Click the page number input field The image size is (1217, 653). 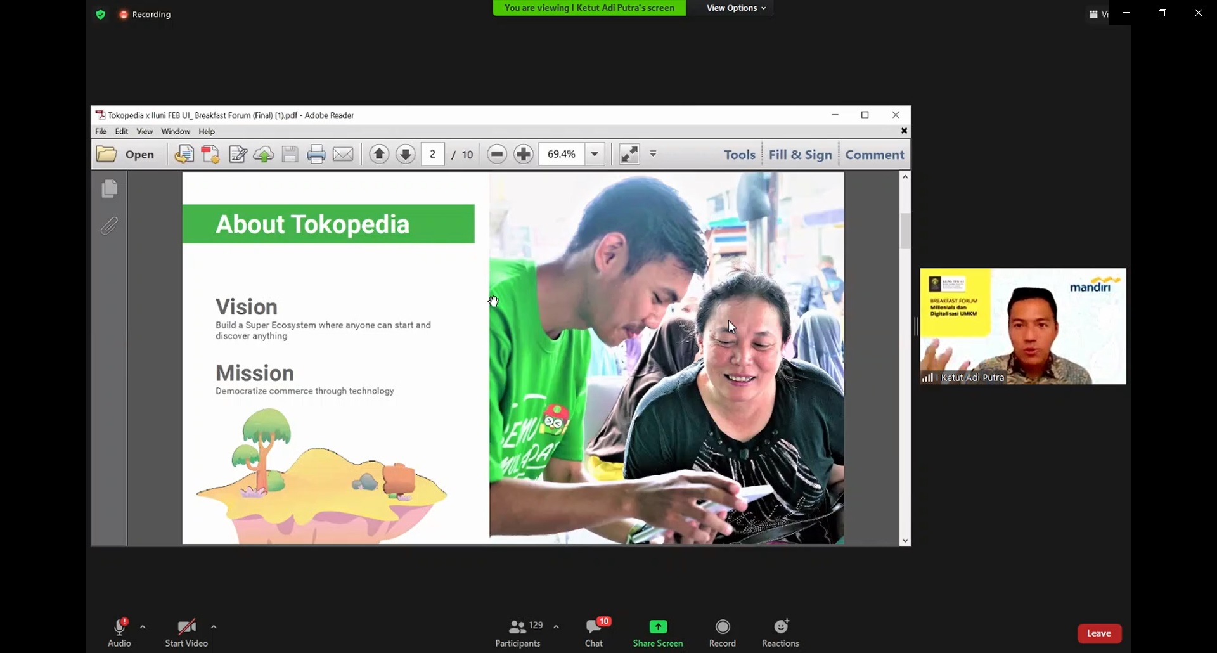432,154
